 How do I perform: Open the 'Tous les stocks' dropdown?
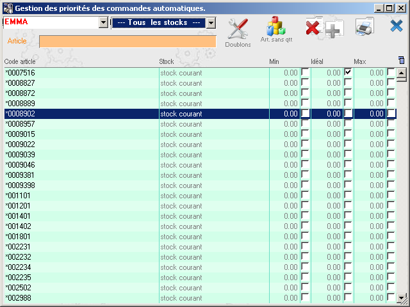pyautogui.click(x=211, y=22)
